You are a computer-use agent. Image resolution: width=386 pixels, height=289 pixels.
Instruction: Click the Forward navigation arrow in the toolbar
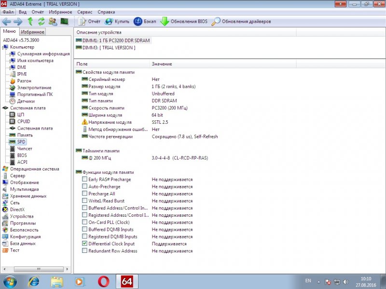(18, 22)
